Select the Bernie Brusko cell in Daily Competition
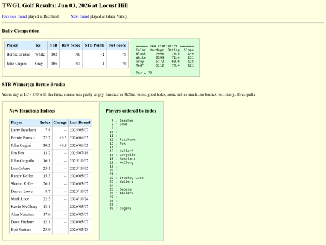Image resolution: width=326 pixels, height=245 pixels. point(19,54)
